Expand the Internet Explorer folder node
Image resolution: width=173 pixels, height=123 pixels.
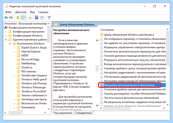coord(14,52)
